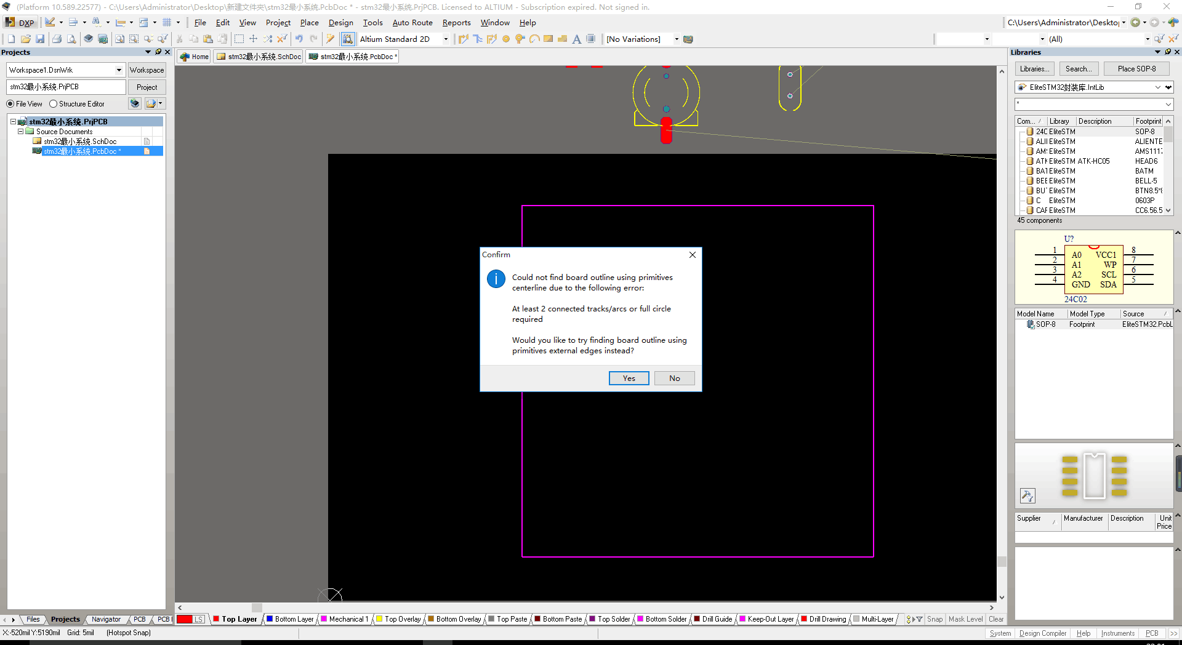The width and height of the screenshot is (1182, 645).
Task: Click the Navigator panel tab
Action: [106, 619]
